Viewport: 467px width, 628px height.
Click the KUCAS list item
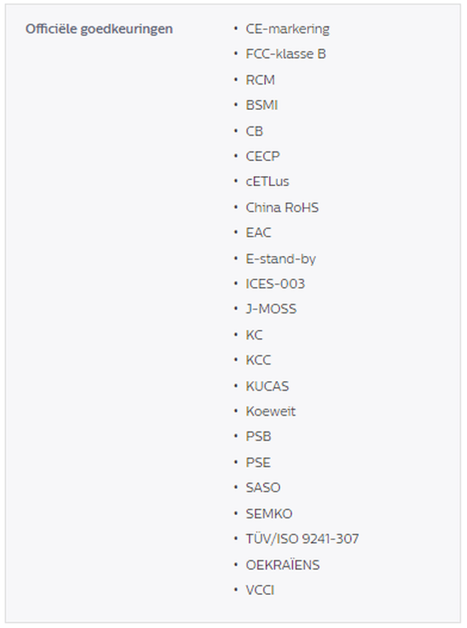click(267, 386)
